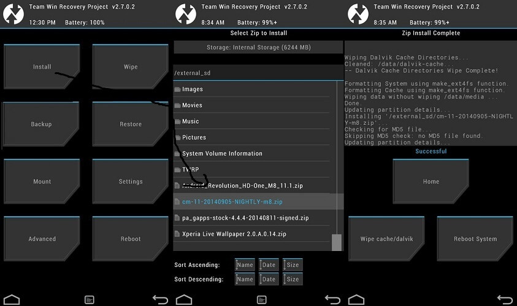517x306 pixels.
Task: Click the folder icon beside Movies
Action: click(177, 105)
